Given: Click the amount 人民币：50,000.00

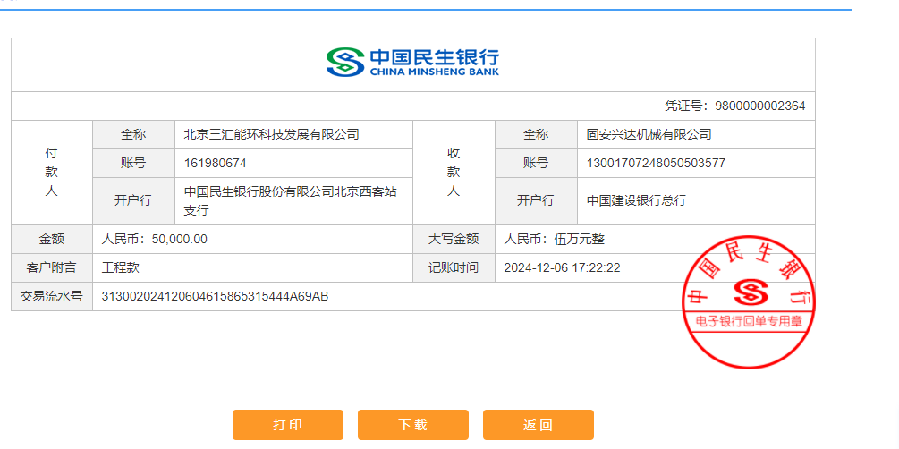Looking at the screenshot, I should pos(155,239).
